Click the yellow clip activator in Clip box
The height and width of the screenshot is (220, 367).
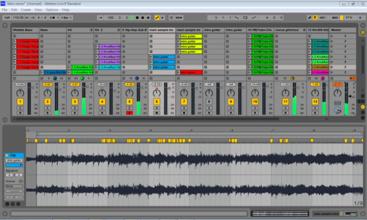7,155
